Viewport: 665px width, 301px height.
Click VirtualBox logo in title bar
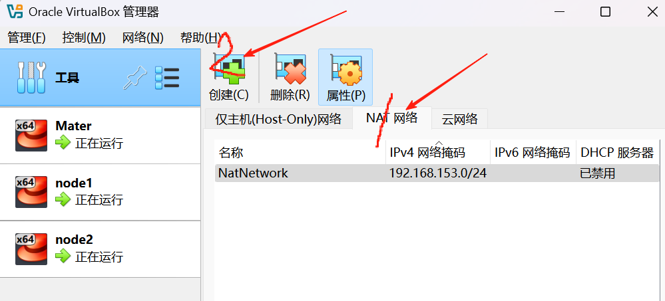pyautogui.click(x=15, y=11)
